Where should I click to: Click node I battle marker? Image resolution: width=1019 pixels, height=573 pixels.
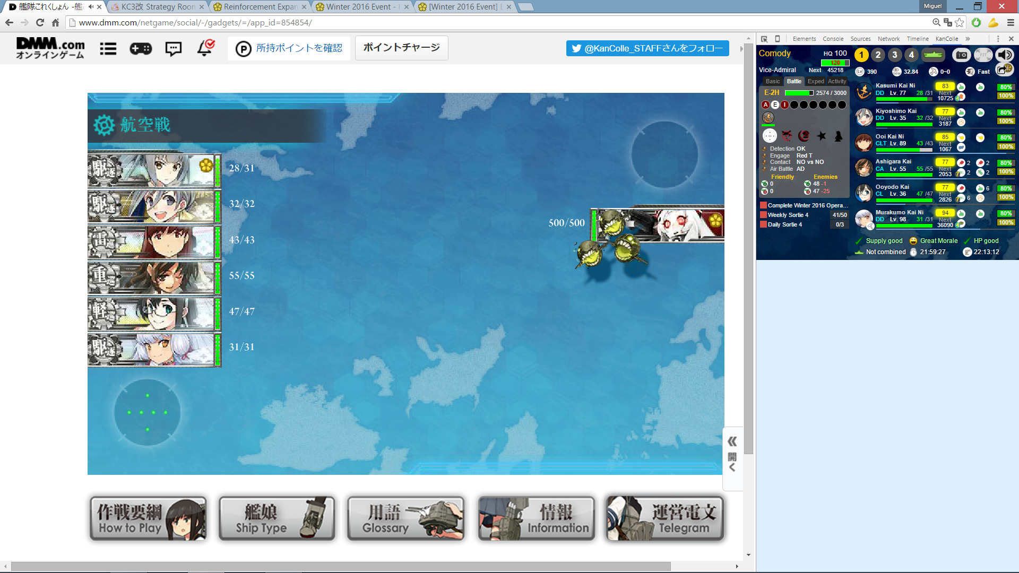[784, 105]
